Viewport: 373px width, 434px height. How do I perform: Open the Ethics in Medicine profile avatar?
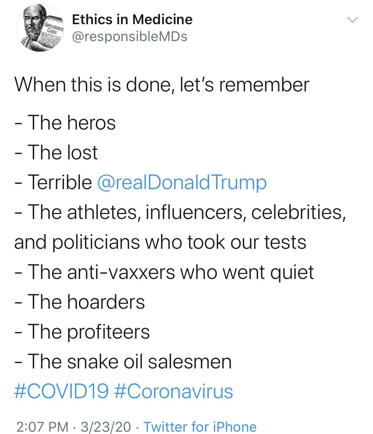coord(40,28)
